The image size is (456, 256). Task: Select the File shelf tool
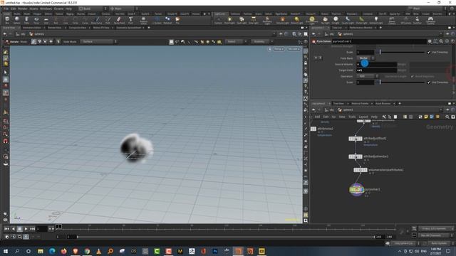[177, 20]
